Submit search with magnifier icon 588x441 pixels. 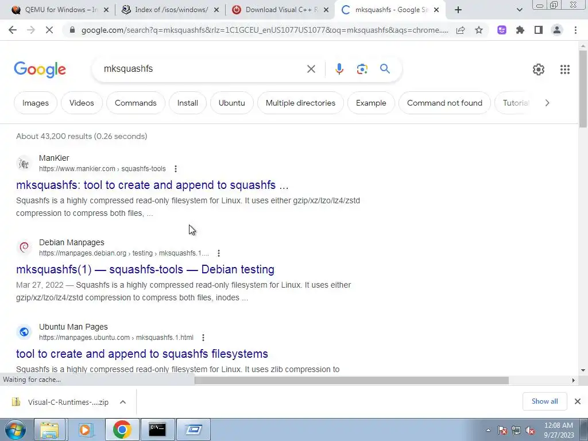tap(385, 69)
